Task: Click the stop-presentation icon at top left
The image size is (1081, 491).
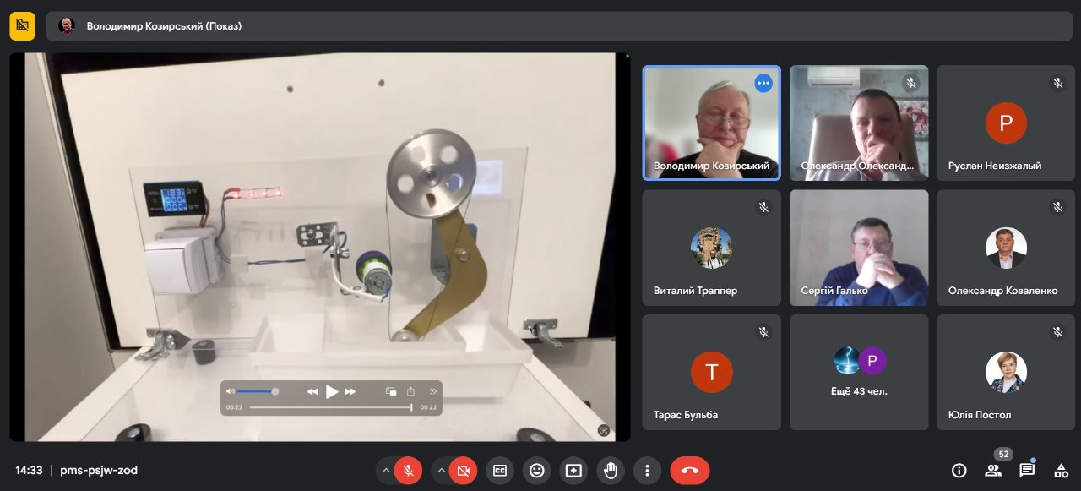Action: [x=23, y=26]
